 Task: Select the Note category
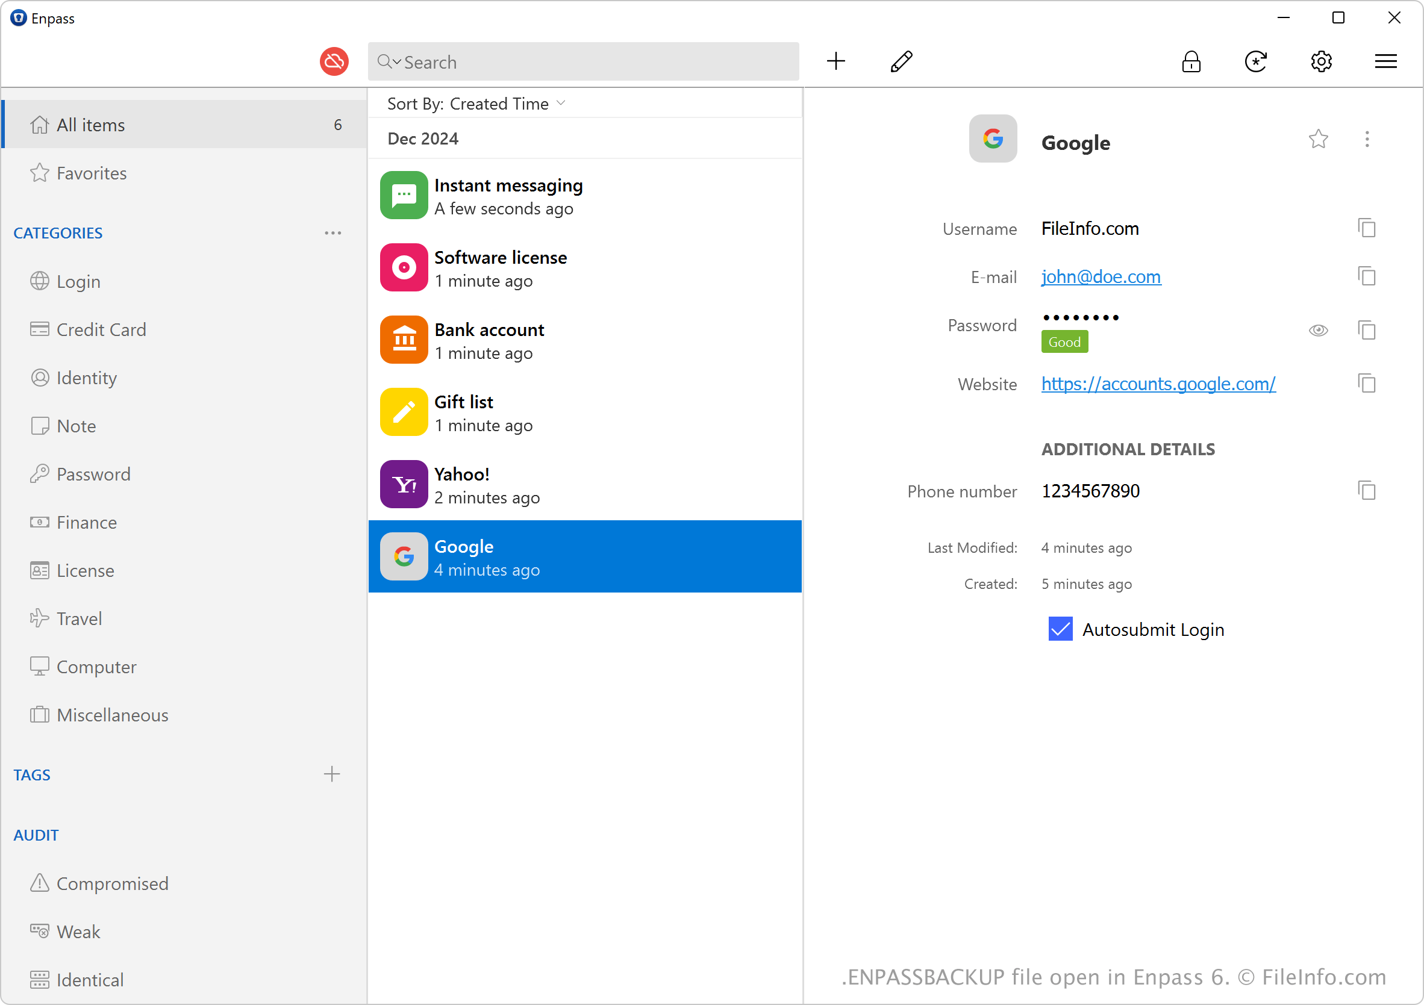click(185, 426)
